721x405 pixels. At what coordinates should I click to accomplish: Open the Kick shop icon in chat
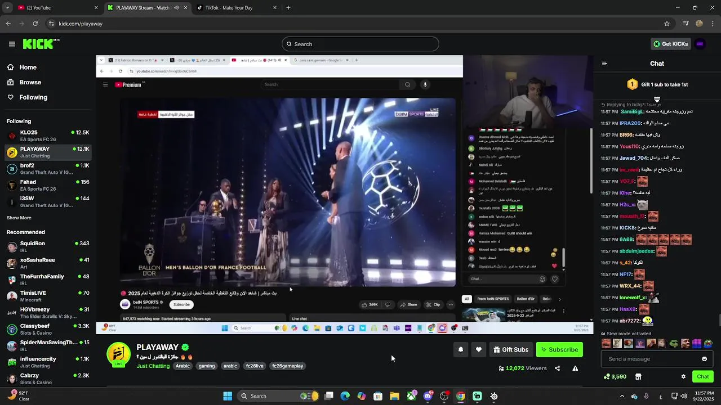[x=638, y=377]
